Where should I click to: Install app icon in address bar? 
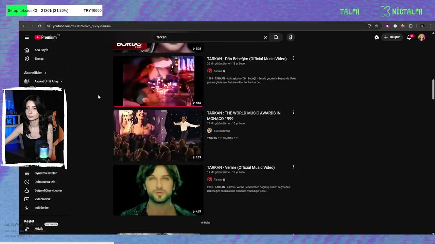pyautogui.click(x=369, y=26)
